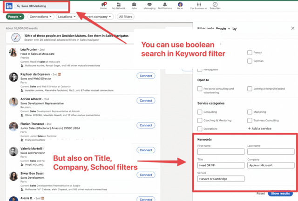298x201 pixels.
Task: Click the Last name input field
Action: tap(271, 151)
